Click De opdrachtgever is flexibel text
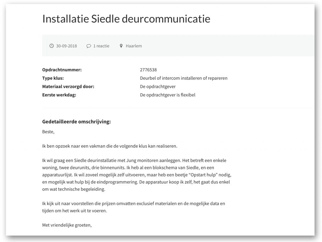Image resolution: width=322 pixels, height=242 pixels. [167, 95]
